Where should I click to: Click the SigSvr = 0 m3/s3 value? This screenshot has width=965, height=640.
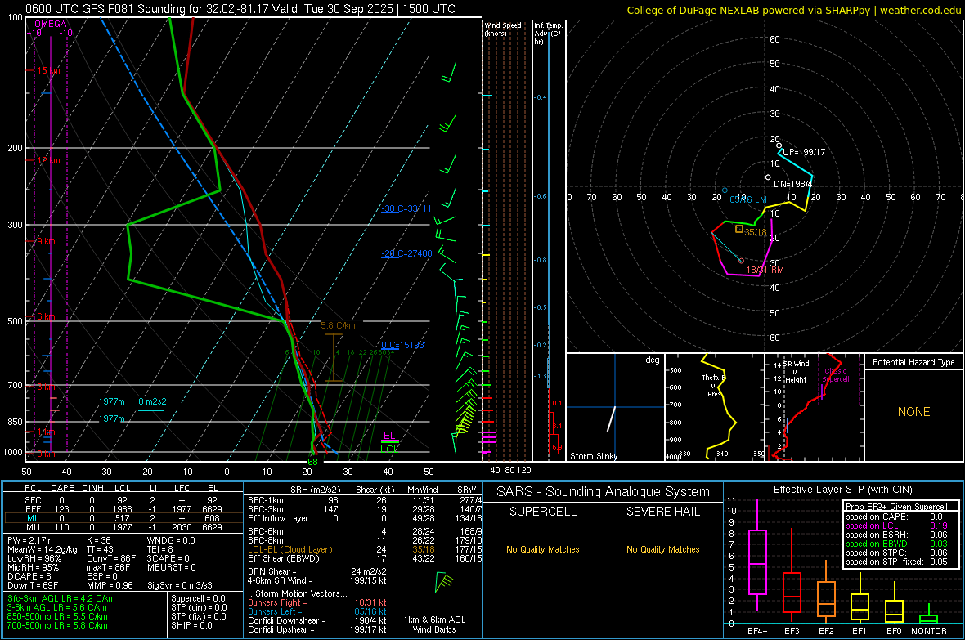(x=180, y=585)
